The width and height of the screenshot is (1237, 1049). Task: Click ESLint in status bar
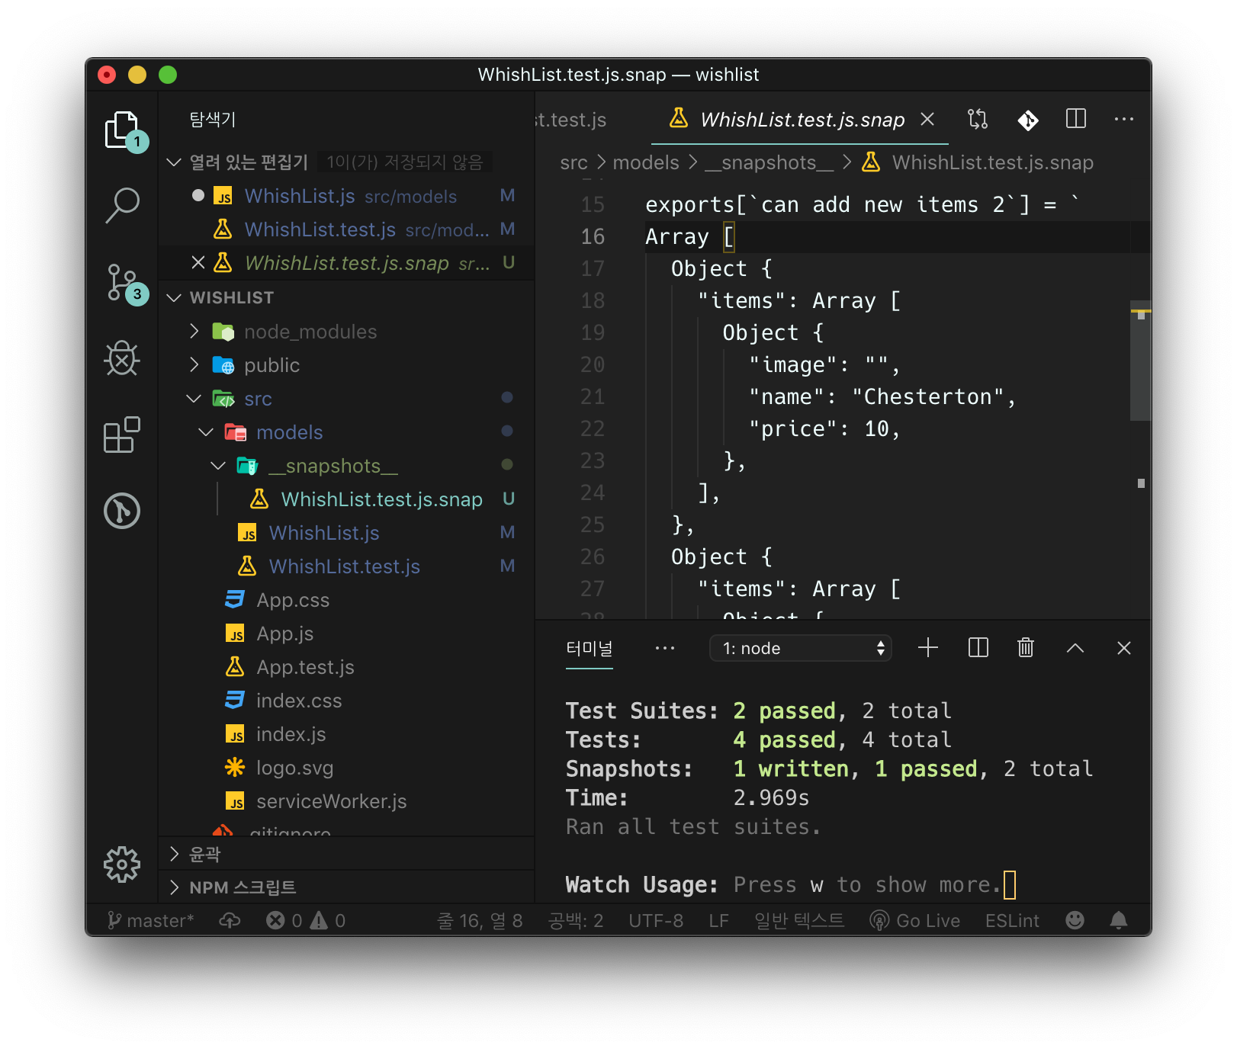[1012, 921]
